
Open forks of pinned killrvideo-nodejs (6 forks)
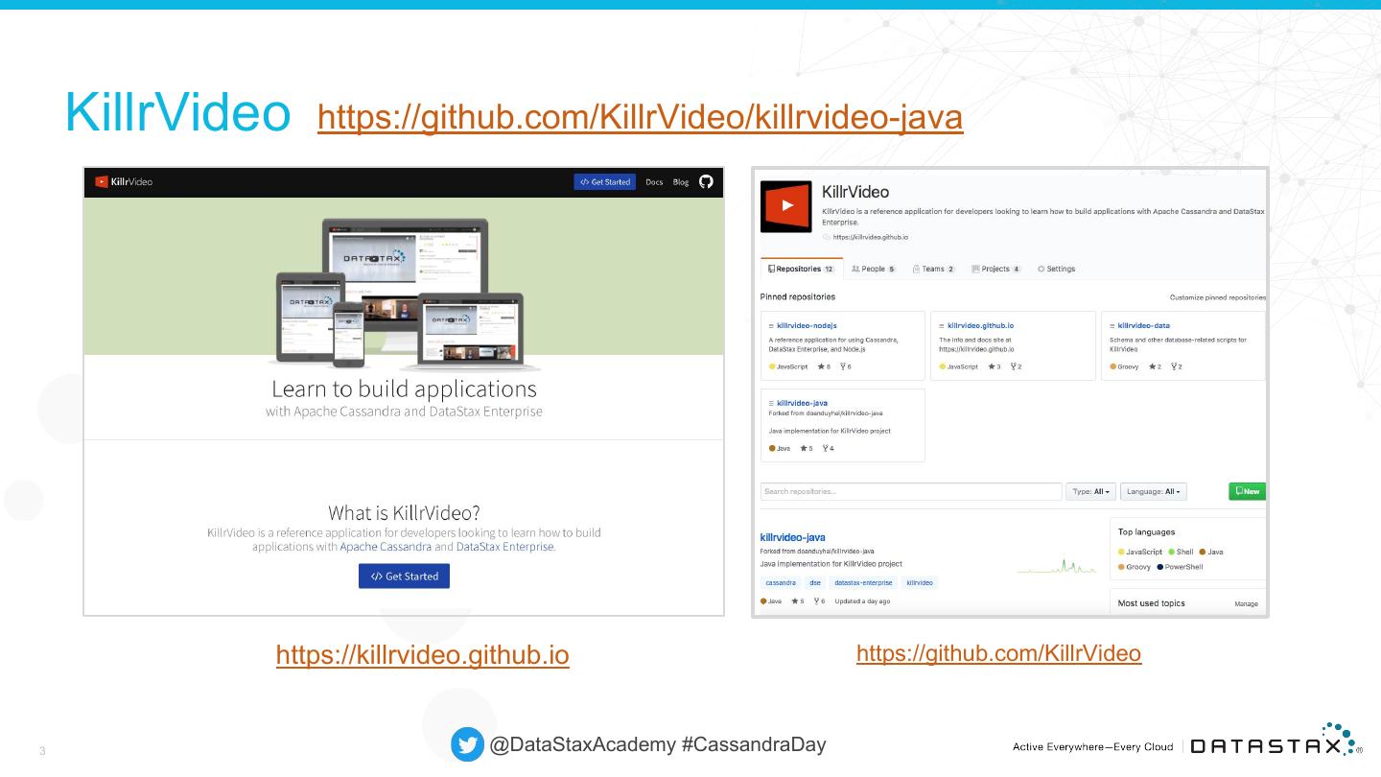[x=845, y=366]
